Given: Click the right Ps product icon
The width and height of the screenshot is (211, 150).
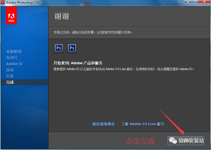Looking at the screenshot, I should tap(72, 48).
